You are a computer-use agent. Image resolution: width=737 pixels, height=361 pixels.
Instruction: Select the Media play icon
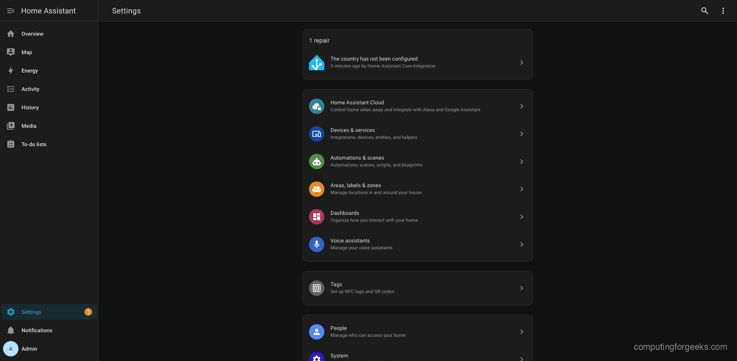[11, 126]
